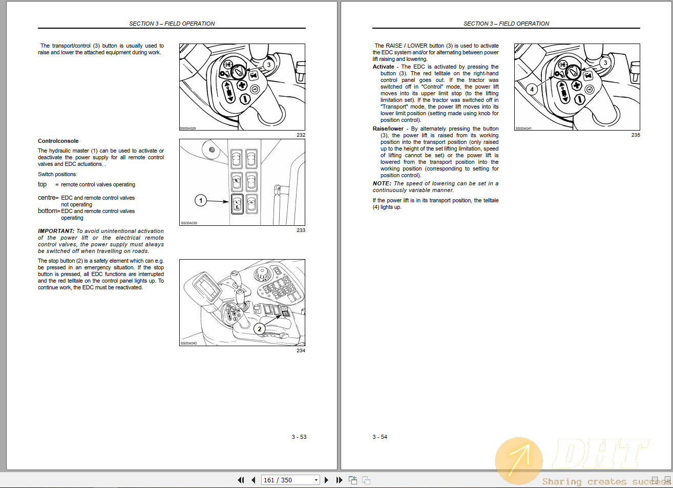Click the grayed-out forward-view icon
The image size is (673, 488).
click(x=365, y=480)
